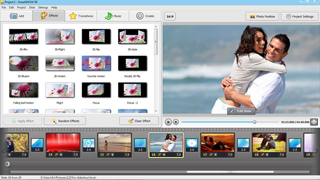Viewport: 320px width, 180px height.
Task: Select transition between slides 16 and 17
Action: pos(192,145)
